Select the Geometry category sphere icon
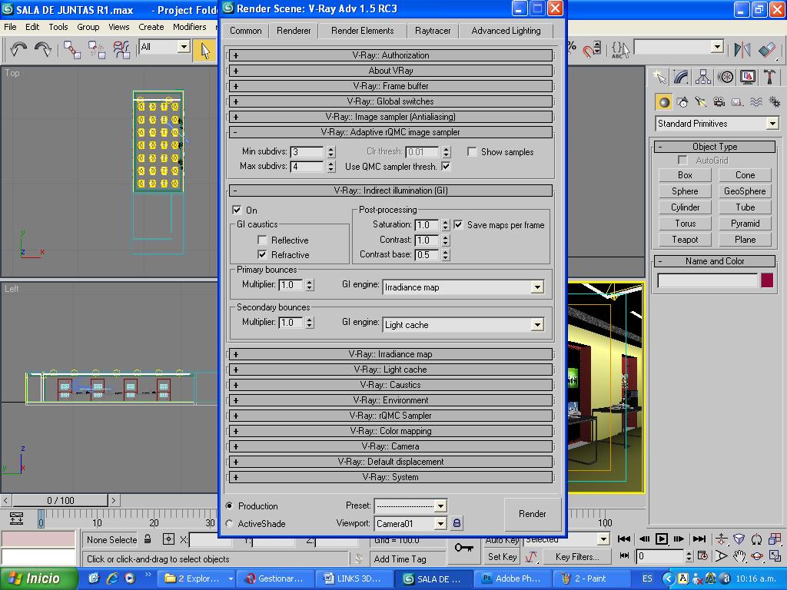The height and width of the screenshot is (590, 787). (664, 102)
